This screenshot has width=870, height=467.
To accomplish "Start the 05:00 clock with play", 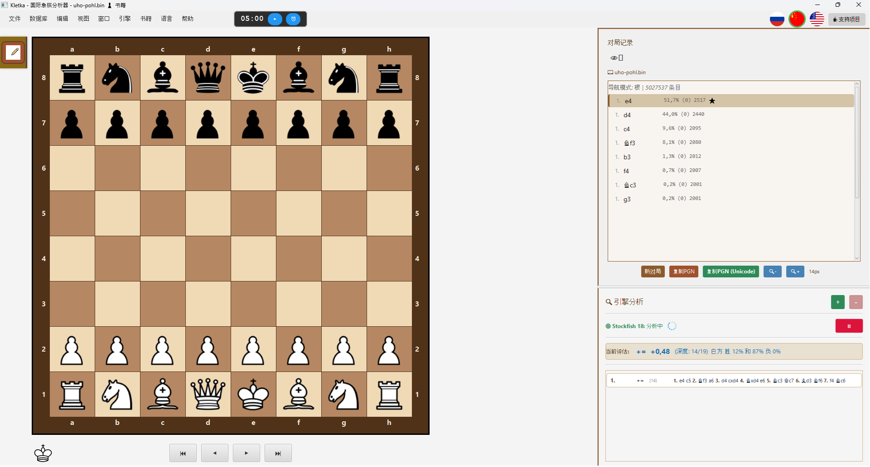I will click(275, 19).
